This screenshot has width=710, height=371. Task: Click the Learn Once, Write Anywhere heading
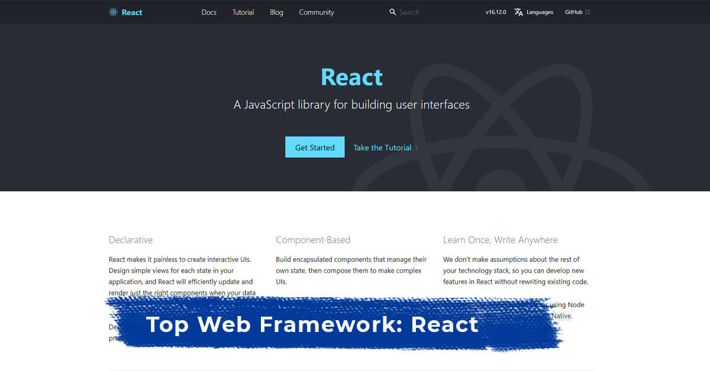pos(500,240)
